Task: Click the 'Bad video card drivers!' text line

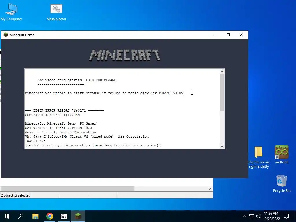Action: click(x=77, y=80)
